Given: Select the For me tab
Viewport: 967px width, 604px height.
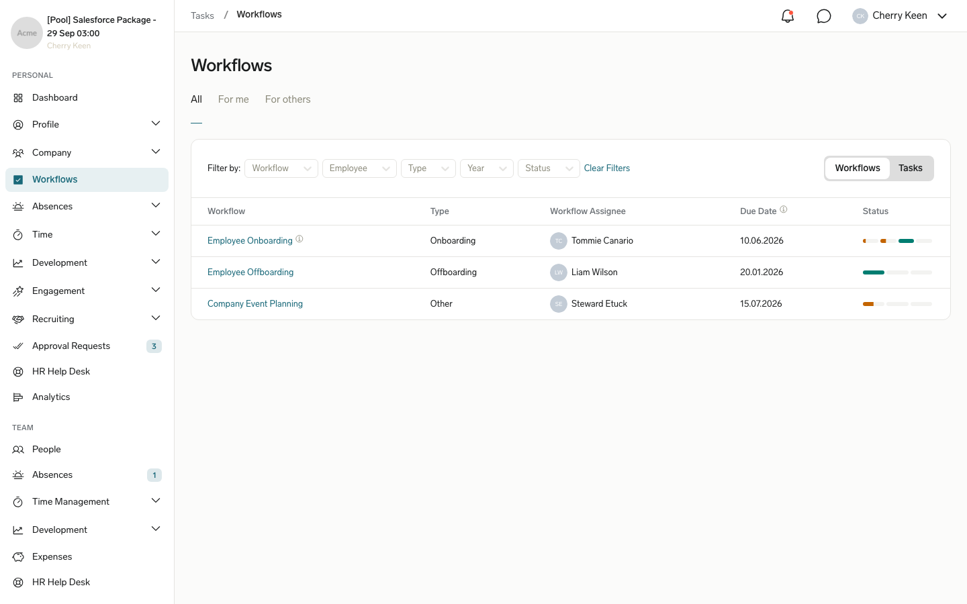Looking at the screenshot, I should coord(234,99).
